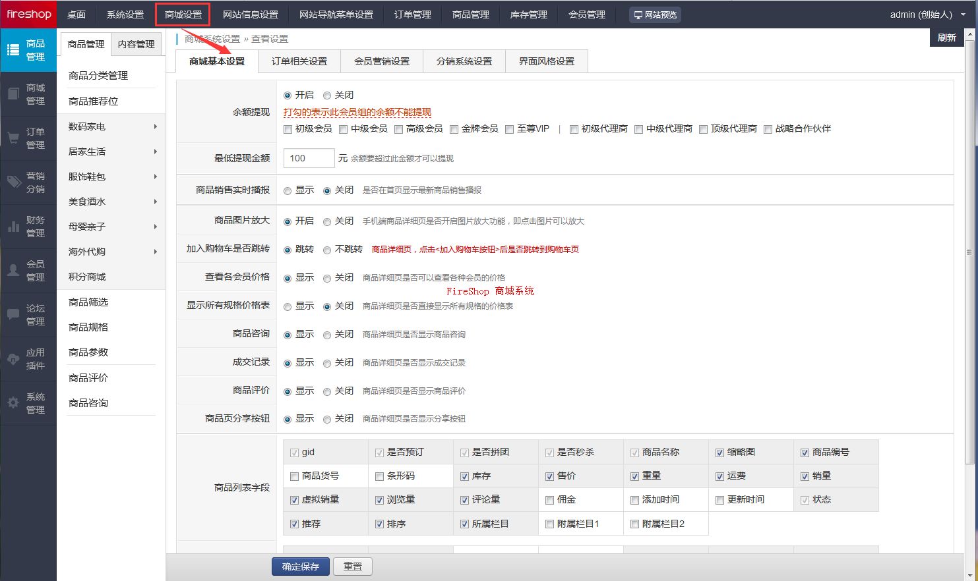The width and height of the screenshot is (978, 581).
Task: Check the 添加时间 field checkbox
Action: coord(634,500)
